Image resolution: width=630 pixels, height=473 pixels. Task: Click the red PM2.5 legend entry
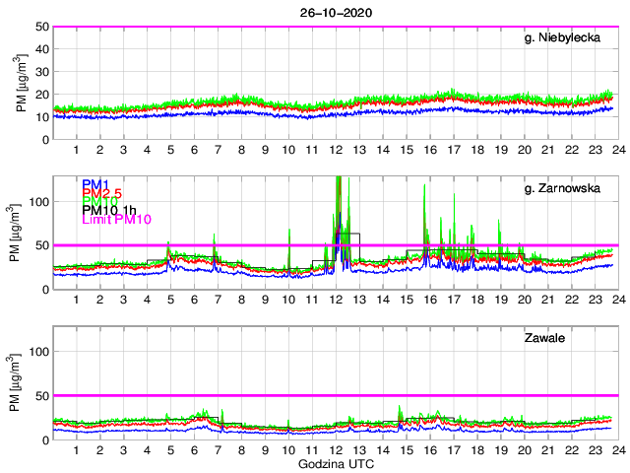coord(102,194)
